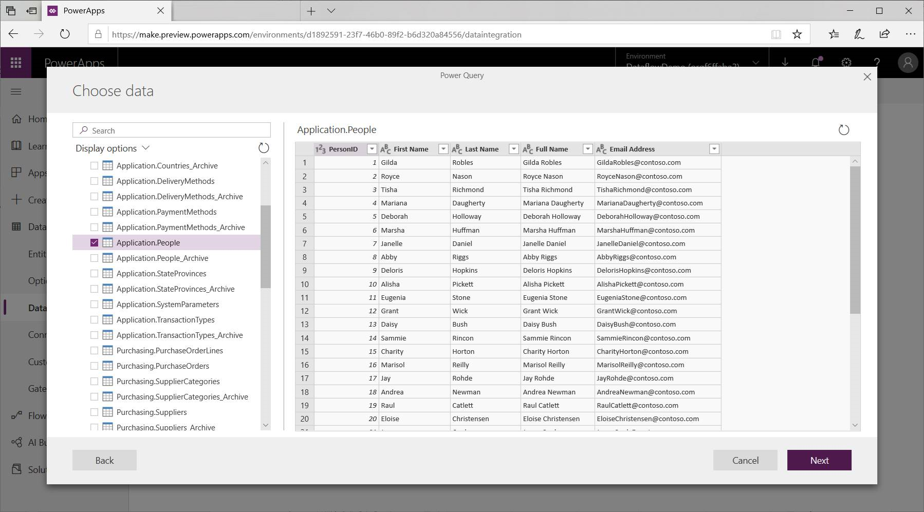Expand the Environment selector chevron

pyautogui.click(x=755, y=63)
